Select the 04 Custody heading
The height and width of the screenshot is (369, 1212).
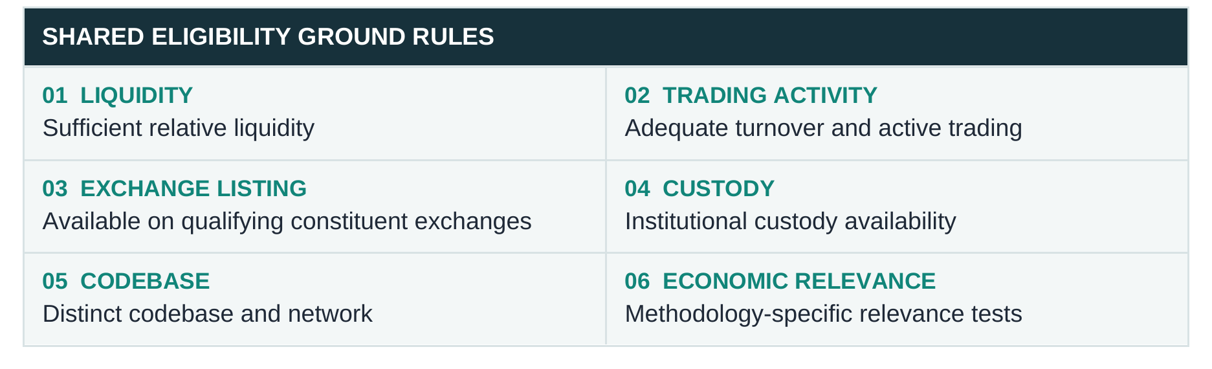click(x=700, y=188)
